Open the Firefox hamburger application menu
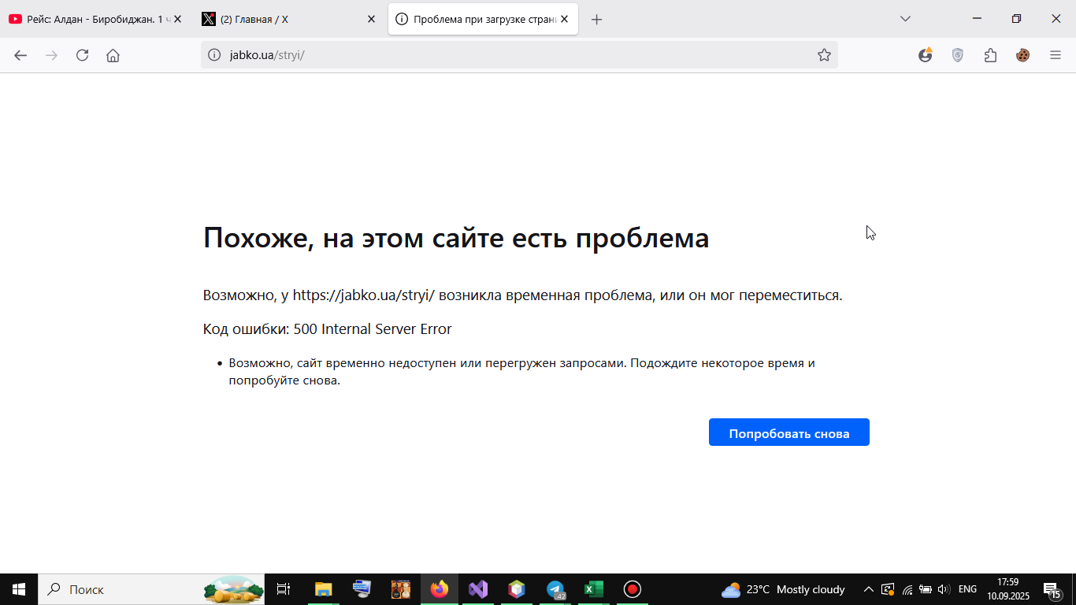This screenshot has height=605, width=1076. 1056,55
